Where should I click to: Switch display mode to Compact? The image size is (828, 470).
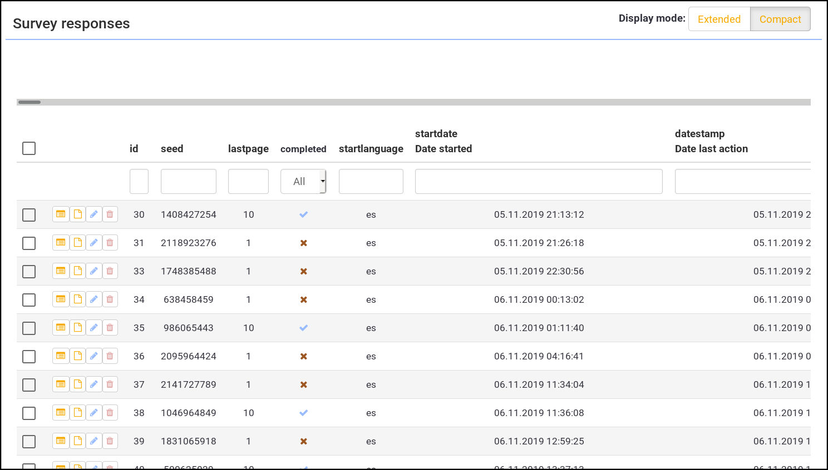click(x=780, y=19)
